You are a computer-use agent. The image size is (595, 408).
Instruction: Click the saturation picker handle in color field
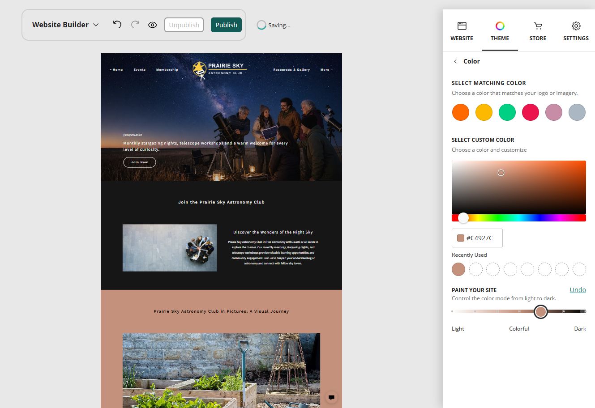click(x=501, y=173)
